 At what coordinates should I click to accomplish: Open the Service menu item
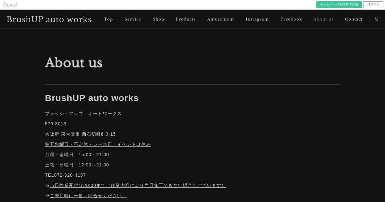pos(133,19)
